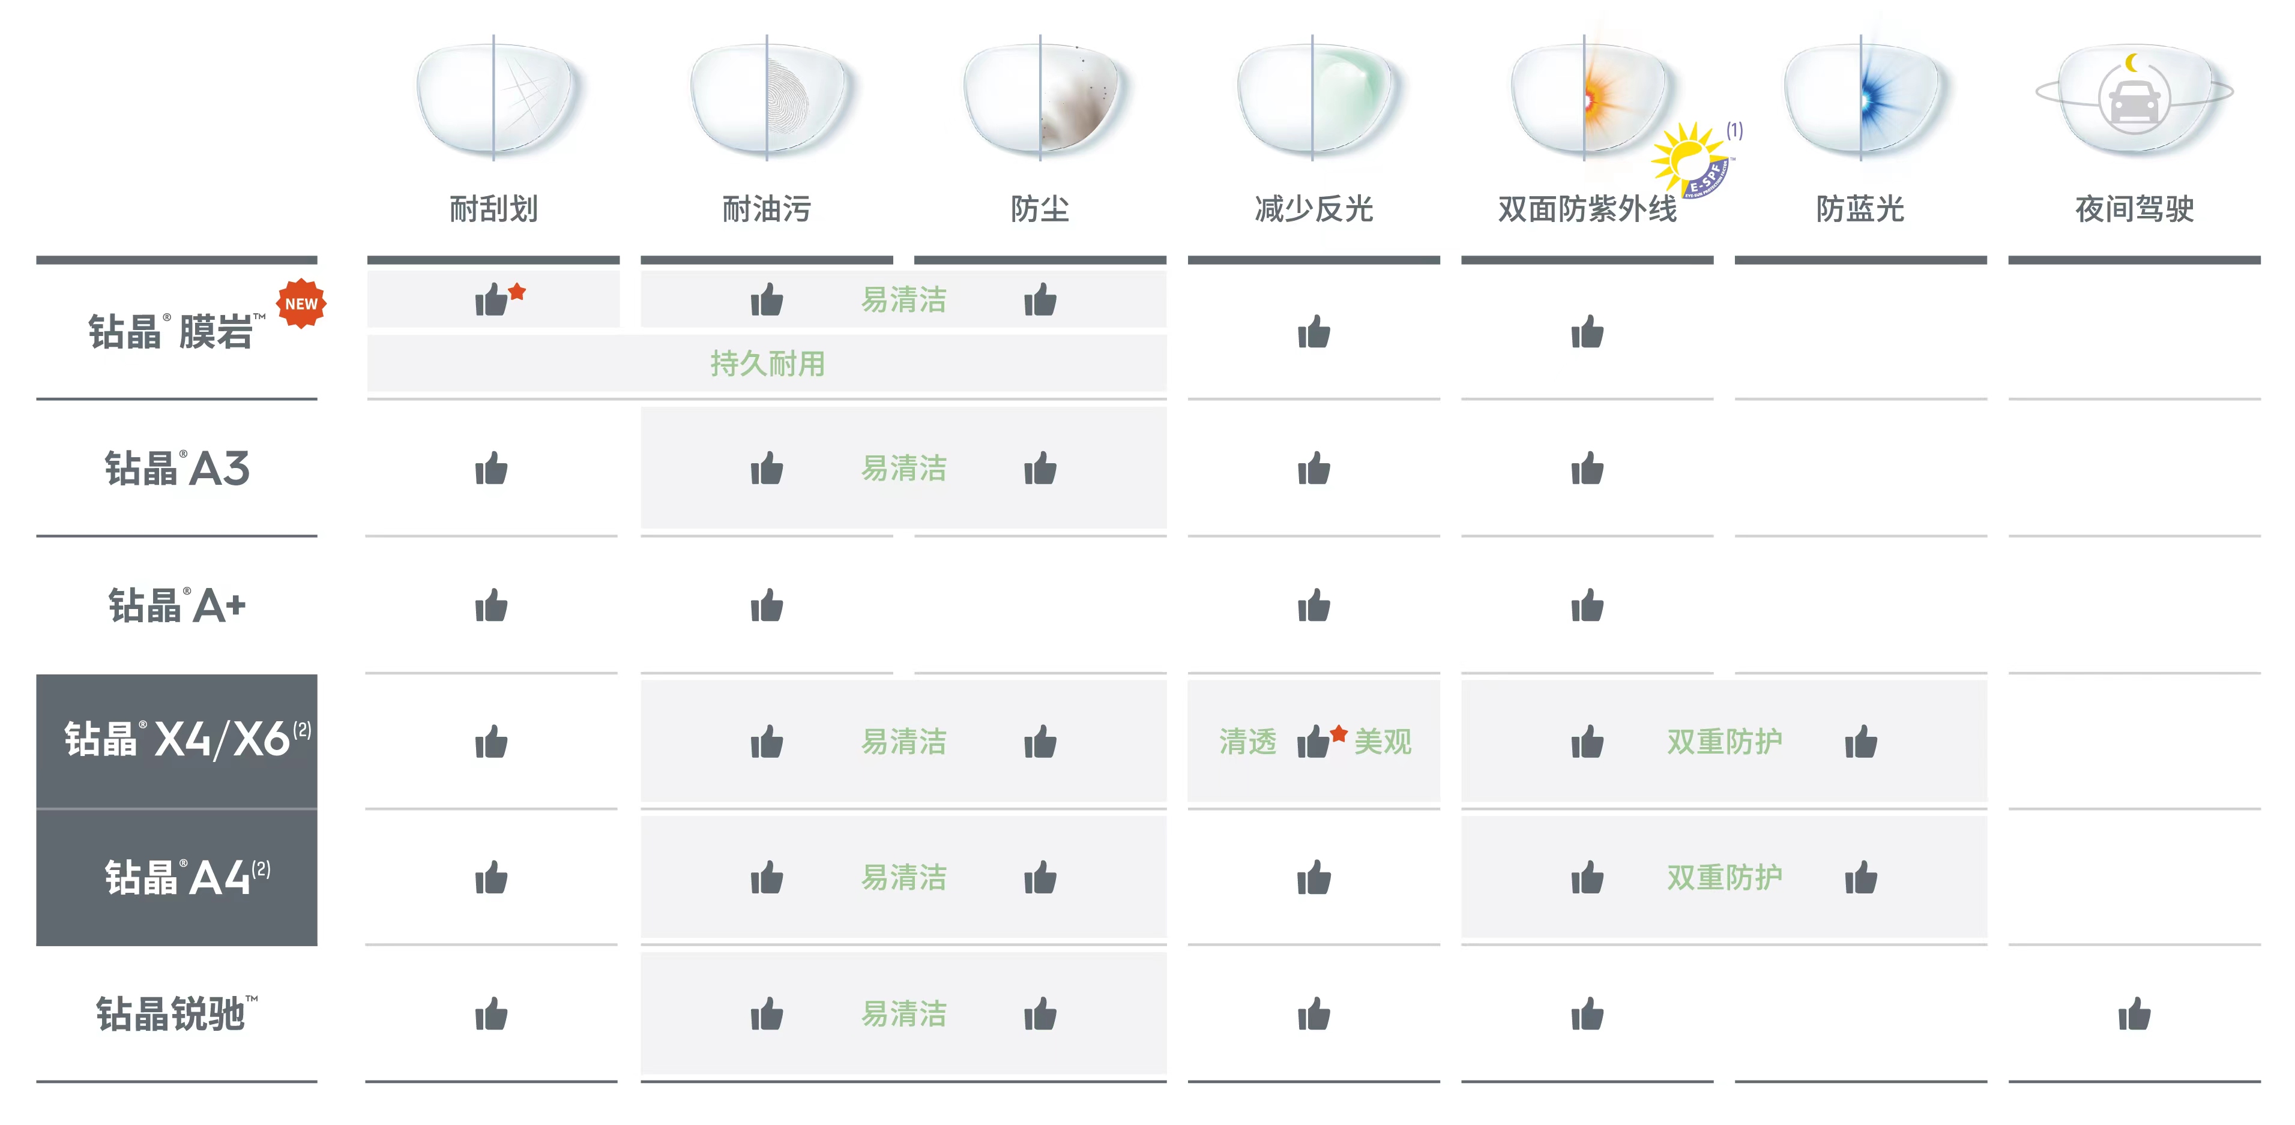This screenshot has height=1125, width=2295.
Task: Click the 钻晶 A+ anti-reflective thumbs-up
Action: click(1314, 606)
